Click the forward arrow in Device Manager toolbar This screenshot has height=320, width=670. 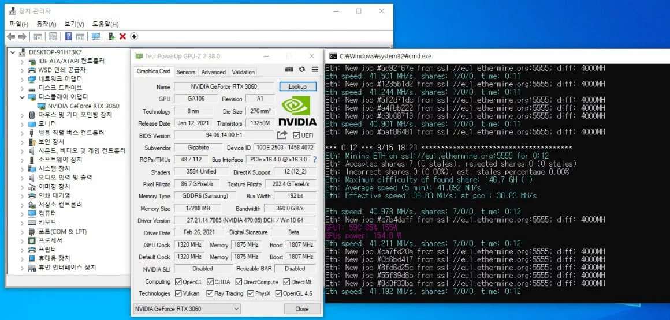coord(23,37)
